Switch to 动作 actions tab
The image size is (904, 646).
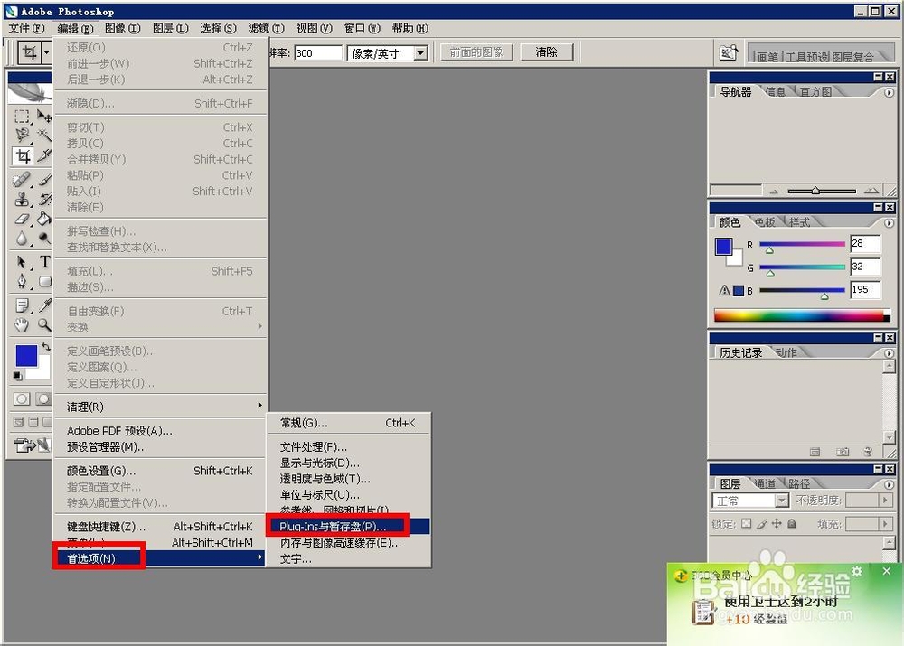point(786,352)
